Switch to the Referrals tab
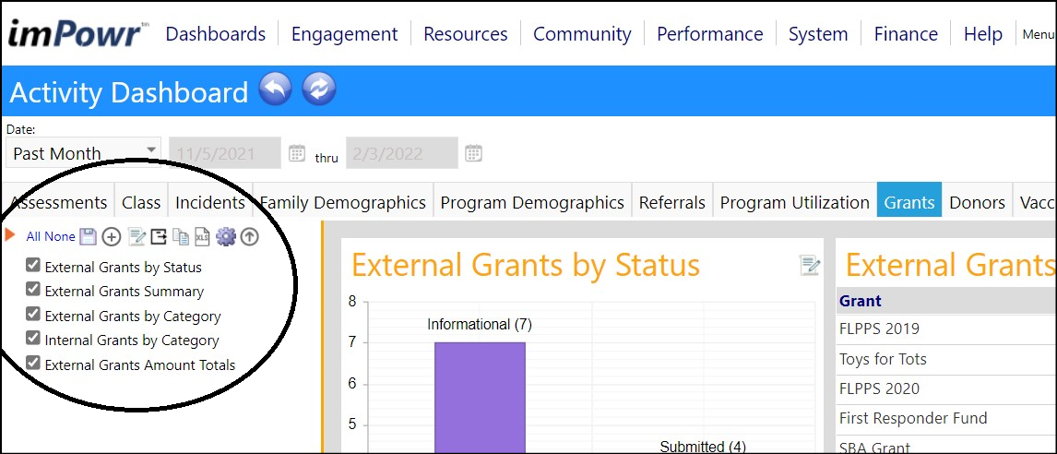The height and width of the screenshot is (454, 1057). tap(672, 202)
